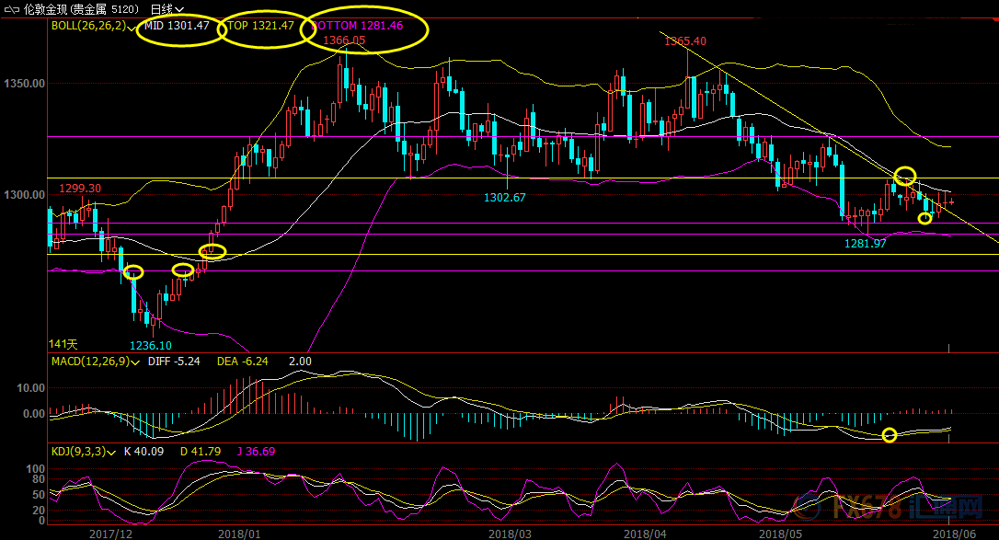Viewport: 999px width, 540px height.
Task: Click the TOP 1321.47 Bollinger value
Action: (x=260, y=26)
